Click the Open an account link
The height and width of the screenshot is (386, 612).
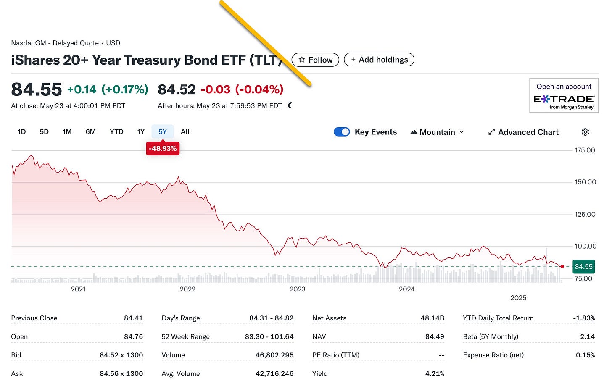point(564,87)
